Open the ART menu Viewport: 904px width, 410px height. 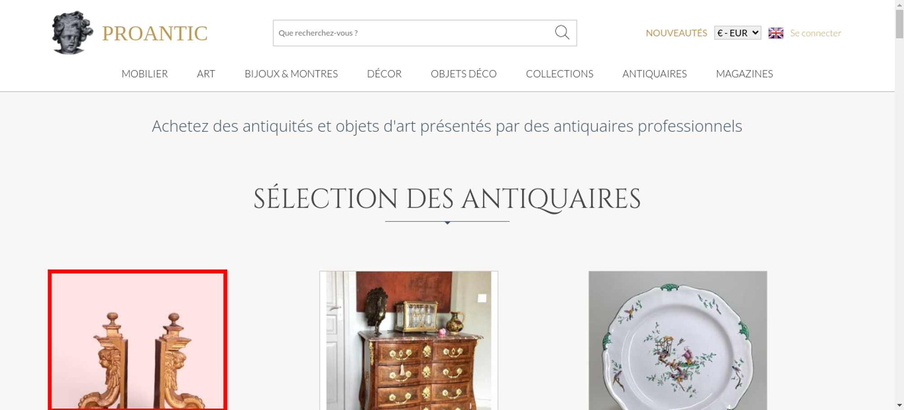click(x=206, y=74)
